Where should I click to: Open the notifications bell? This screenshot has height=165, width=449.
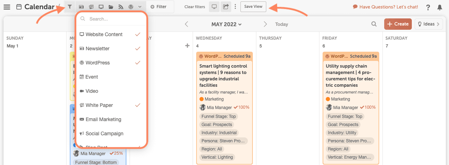[440, 7]
